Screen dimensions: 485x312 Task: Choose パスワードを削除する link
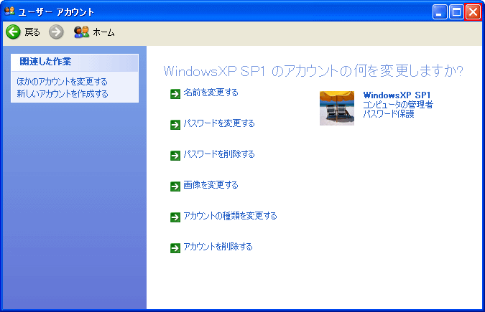(x=219, y=153)
